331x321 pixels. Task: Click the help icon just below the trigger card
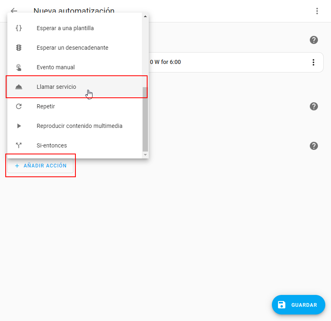tap(313, 106)
